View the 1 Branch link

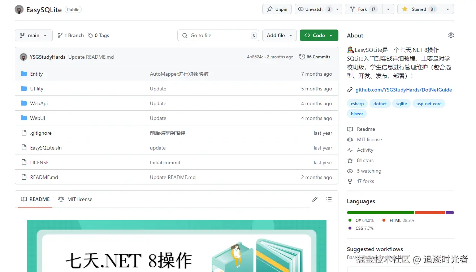(71, 35)
